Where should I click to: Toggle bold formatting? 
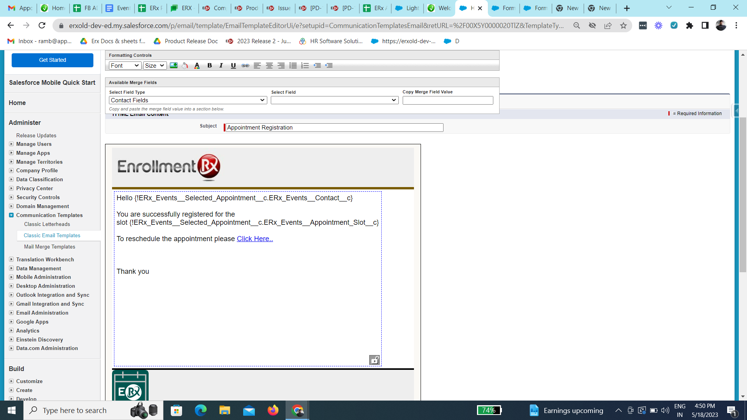click(209, 65)
